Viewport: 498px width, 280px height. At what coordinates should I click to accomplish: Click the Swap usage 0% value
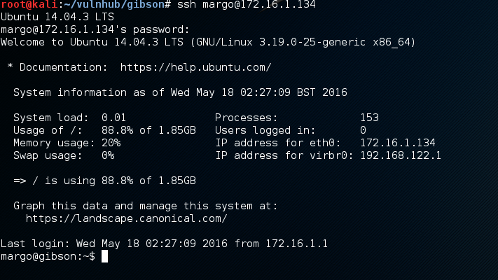(108, 155)
